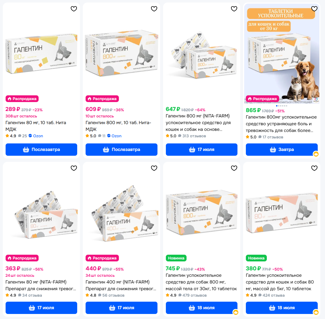The image size is (325, 319).
Task: Add 745 ₽ product with 18 июля button
Action: click(x=201, y=308)
